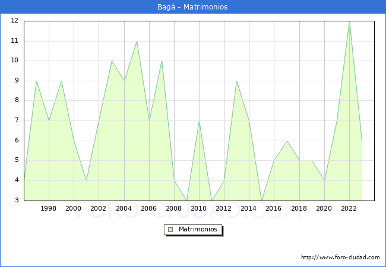Screen dimensions: 386x267
Task: Click the green Matrimonios legend swatch
Action: click(x=170, y=230)
